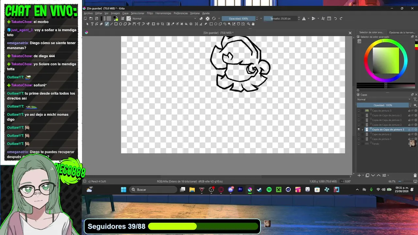
Task: Hide the visible 'Copia de Capa de pintura 2' layer
Action: click(359, 130)
